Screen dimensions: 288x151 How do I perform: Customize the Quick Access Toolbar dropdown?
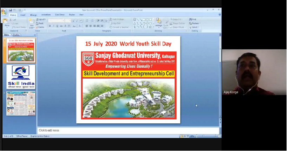(x=25, y=10)
